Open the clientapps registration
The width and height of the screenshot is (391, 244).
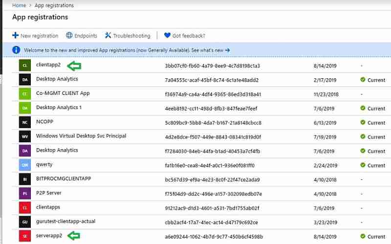(x=48, y=207)
